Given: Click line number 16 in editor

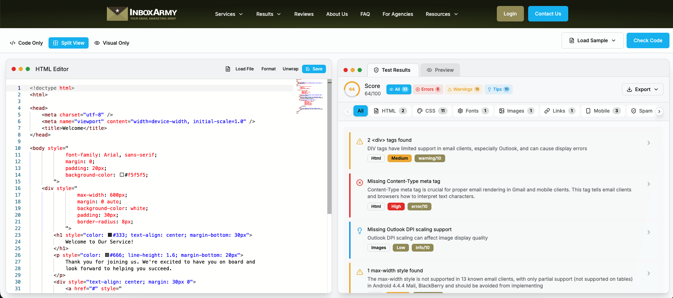Looking at the screenshot, I should click(18, 188).
